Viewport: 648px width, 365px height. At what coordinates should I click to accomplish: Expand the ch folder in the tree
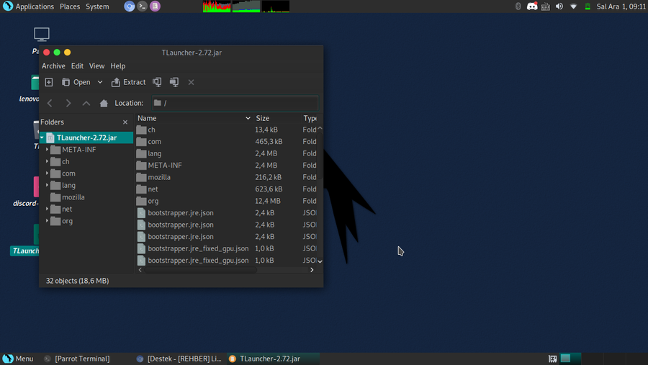pos(47,162)
